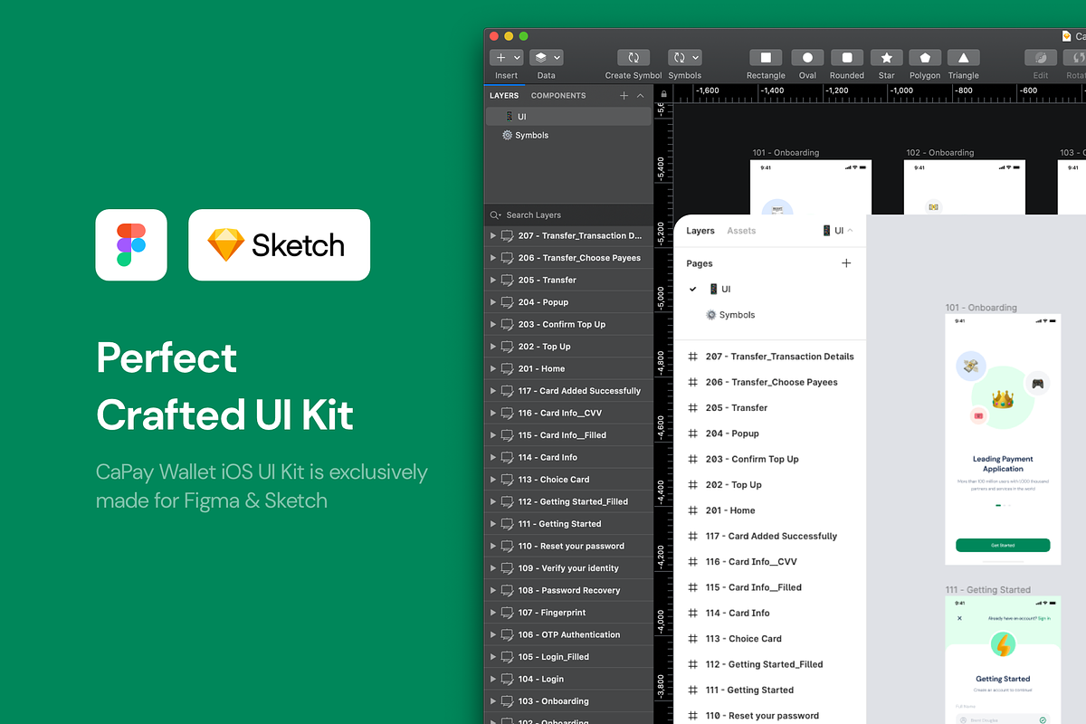The width and height of the screenshot is (1086, 724).
Task: Select 104 - Login layer in Sketch
Action: 568,679
